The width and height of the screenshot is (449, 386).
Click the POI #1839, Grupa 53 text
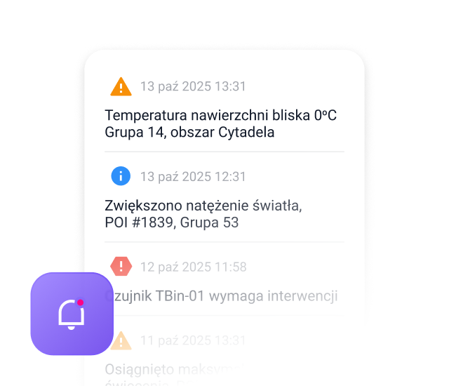[x=171, y=222]
